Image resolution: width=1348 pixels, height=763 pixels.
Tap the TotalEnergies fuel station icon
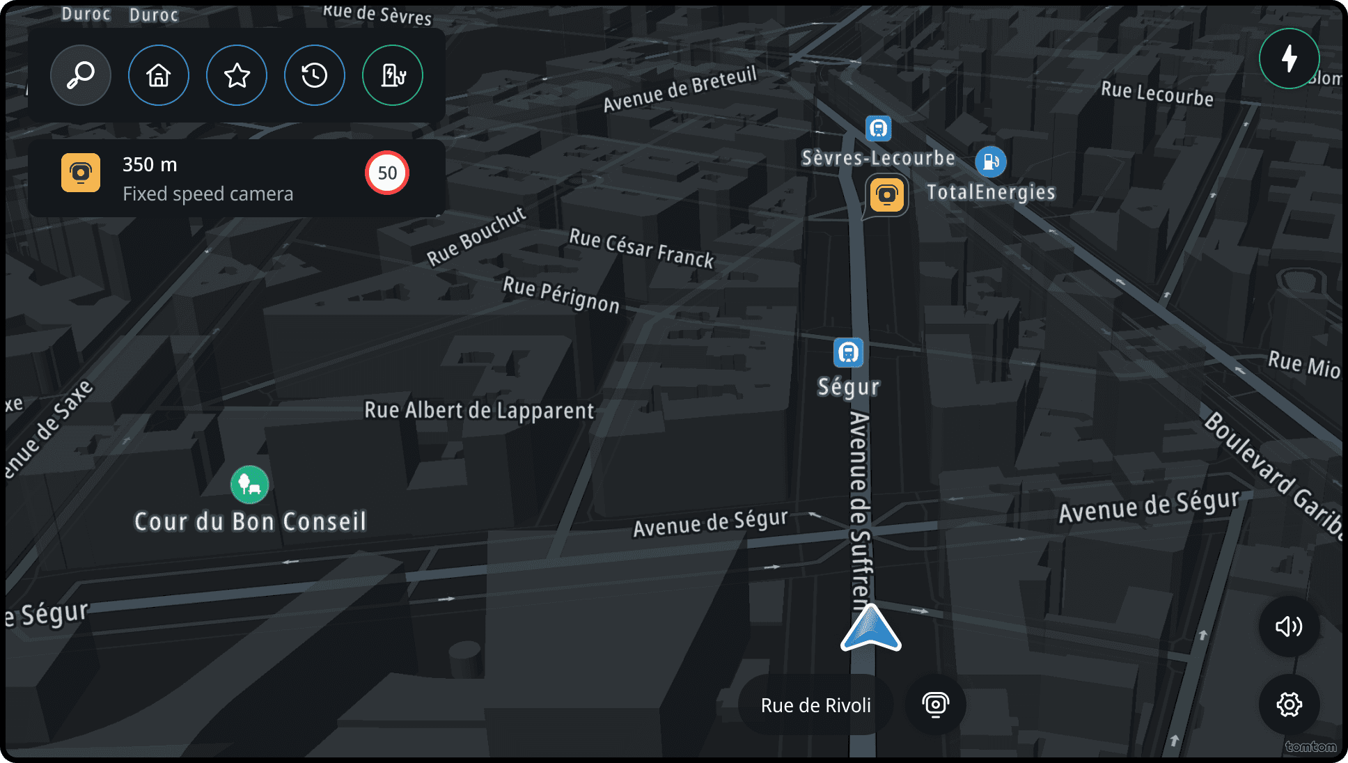(x=990, y=162)
